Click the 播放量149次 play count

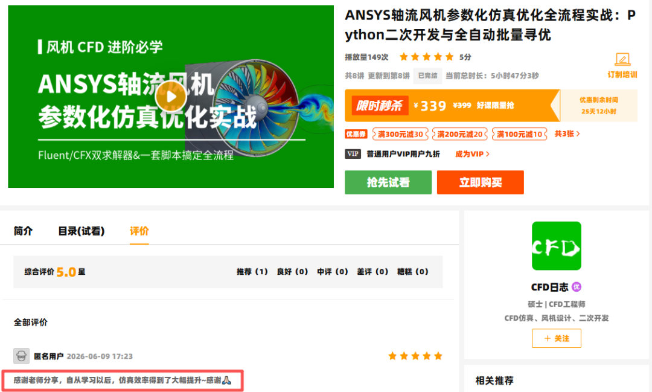(366, 57)
